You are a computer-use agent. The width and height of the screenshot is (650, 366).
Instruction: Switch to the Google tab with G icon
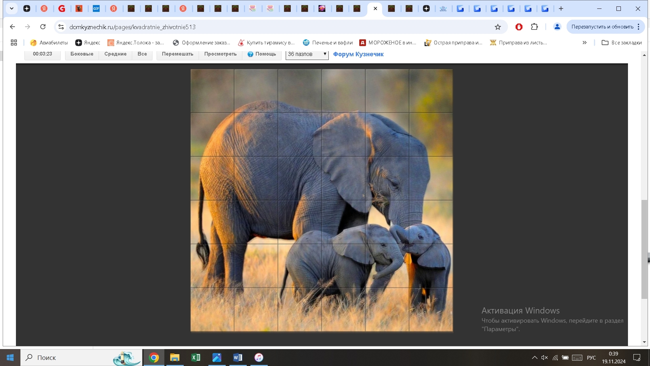[x=62, y=9]
